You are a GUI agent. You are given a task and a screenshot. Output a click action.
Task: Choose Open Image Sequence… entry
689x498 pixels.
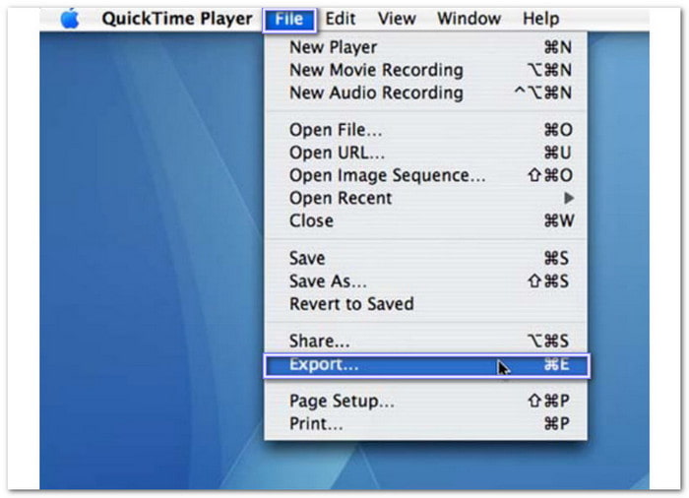click(425, 175)
